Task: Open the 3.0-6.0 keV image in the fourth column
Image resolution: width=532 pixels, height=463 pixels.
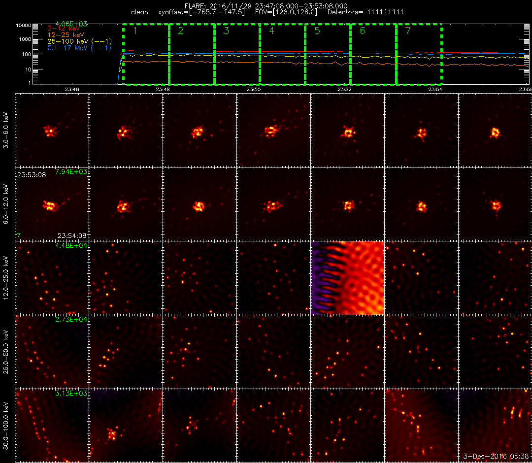Action: [x=273, y=130]
